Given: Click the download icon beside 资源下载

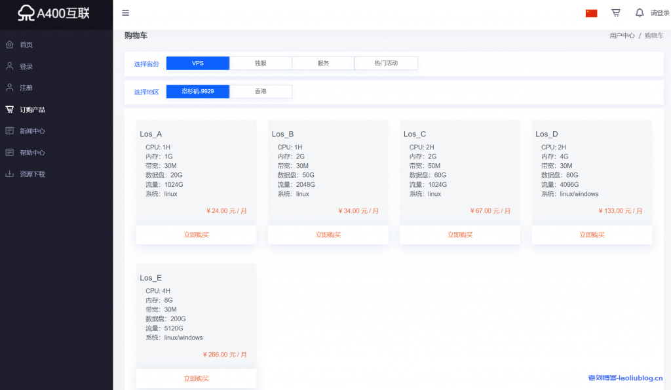Looking at the screenshot, I should tap(9, 174).
